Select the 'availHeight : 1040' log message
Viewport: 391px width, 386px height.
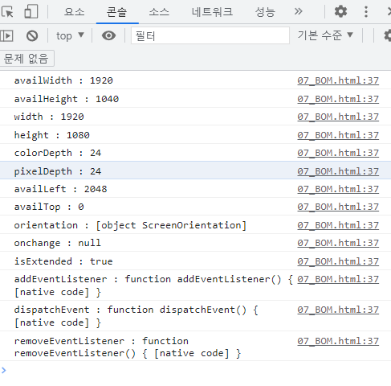tap(67, 99)
